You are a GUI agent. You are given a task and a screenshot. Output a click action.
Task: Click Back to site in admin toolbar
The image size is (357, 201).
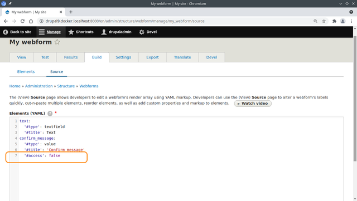17,32
